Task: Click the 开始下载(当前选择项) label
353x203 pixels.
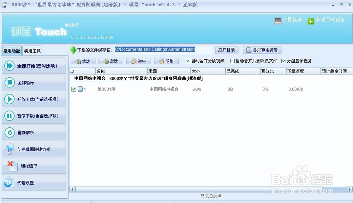Action: pos(38,99)
